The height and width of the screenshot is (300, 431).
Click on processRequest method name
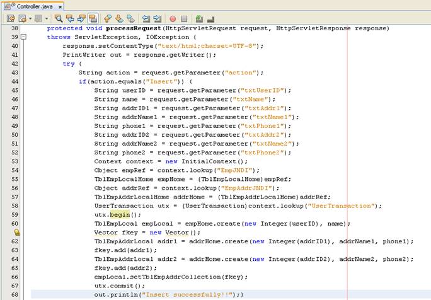(x=134, y=28)
